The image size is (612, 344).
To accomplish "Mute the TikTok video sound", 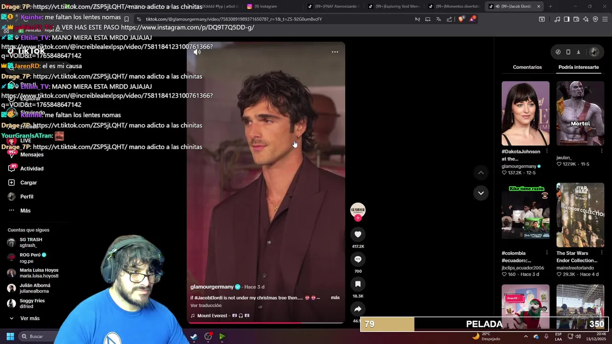I will (197, 52).
